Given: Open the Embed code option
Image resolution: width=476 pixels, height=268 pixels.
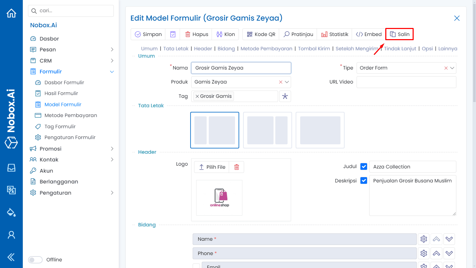Looking at the screenshot, I should pyautogui.click(x=368, y=34).
